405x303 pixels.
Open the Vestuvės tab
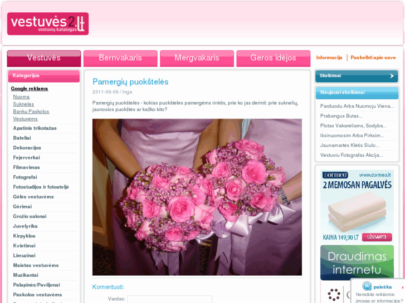tap(44, 58)
